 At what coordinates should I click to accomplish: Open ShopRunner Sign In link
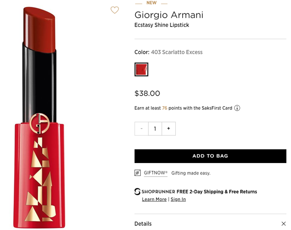178,199
